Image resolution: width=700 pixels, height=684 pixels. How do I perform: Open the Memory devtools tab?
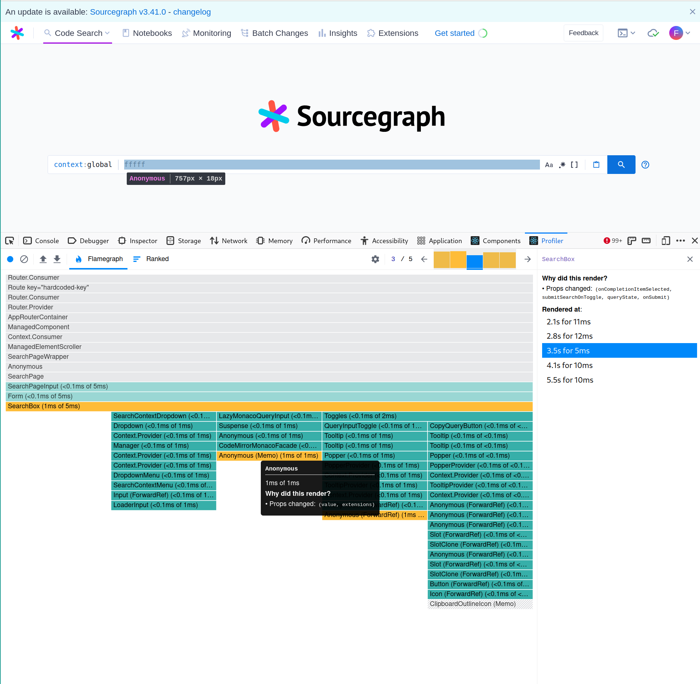click(274, 241)
